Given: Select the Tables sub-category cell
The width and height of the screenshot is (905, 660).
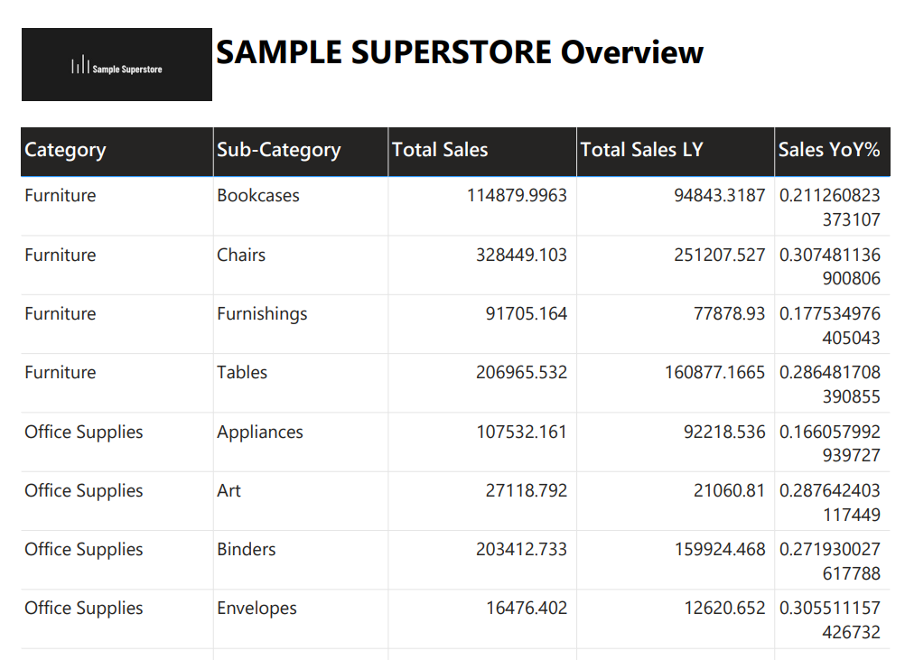Looking at the screenshot, I should point(242,373).
